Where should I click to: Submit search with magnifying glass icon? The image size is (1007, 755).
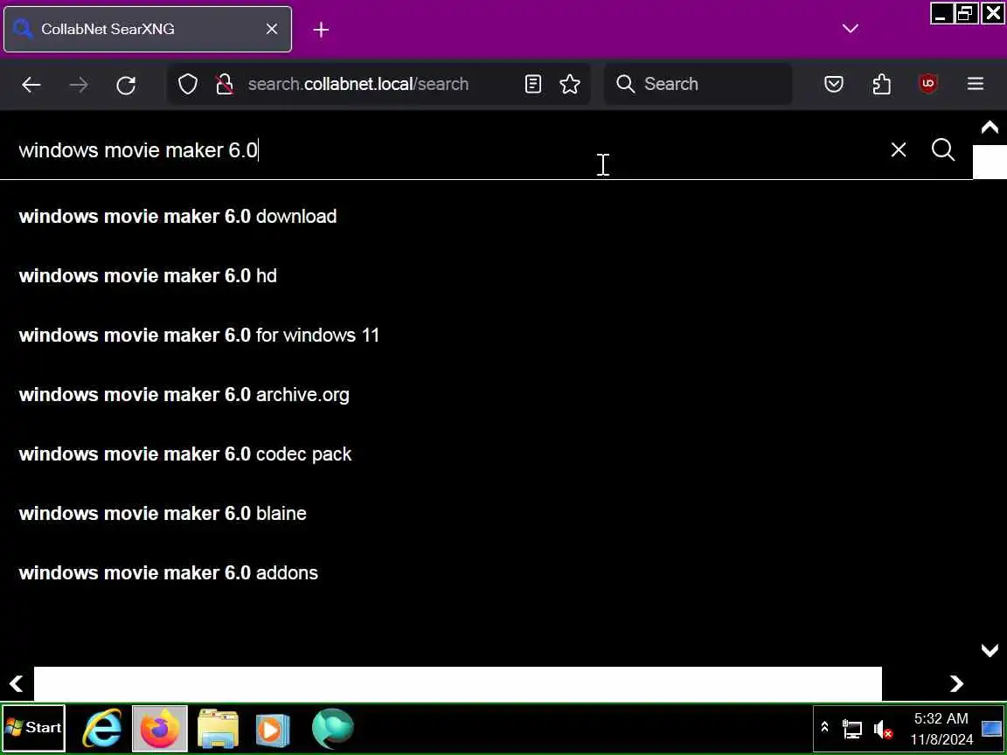click(x=943, y=149)
